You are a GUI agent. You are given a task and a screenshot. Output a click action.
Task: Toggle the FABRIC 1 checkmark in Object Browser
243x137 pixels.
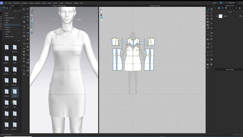(217, 16)
